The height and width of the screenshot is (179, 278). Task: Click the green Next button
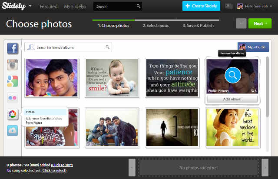coord(260,23)
